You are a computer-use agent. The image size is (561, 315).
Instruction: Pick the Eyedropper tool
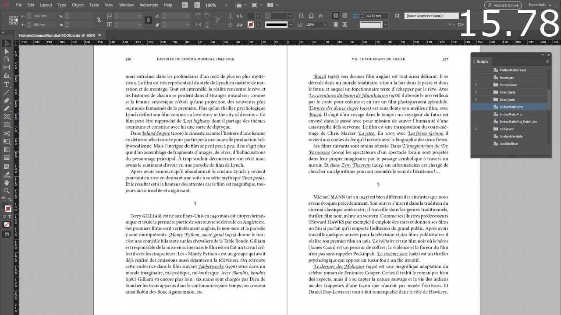pyautogui.click(x=7, y=175)
